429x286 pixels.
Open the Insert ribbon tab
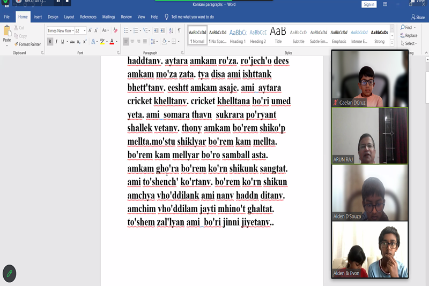pyautogui.click(x=38, y=17)
